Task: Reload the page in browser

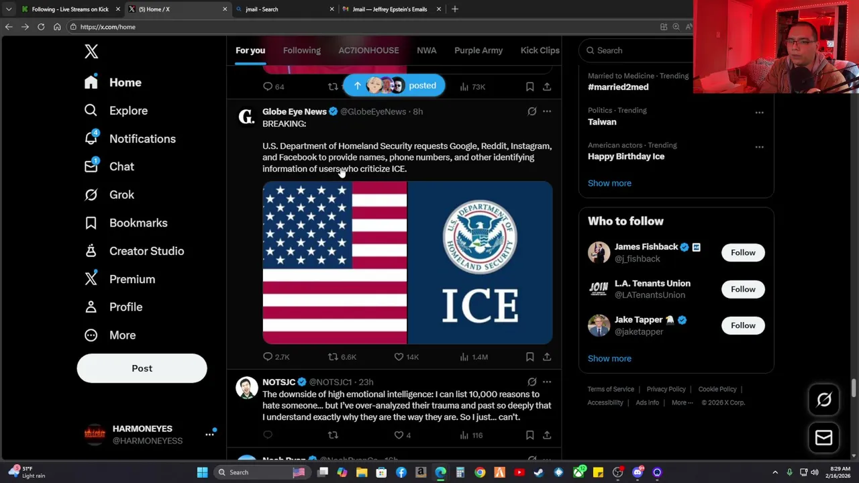Action: click(x=41, y=27)
